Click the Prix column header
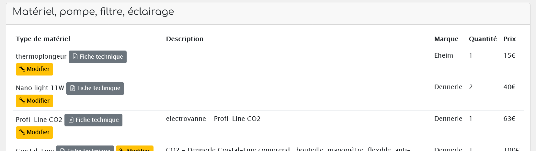Image resolution: width=536 pixels, height=151 pixels. [x=509, y=39]
